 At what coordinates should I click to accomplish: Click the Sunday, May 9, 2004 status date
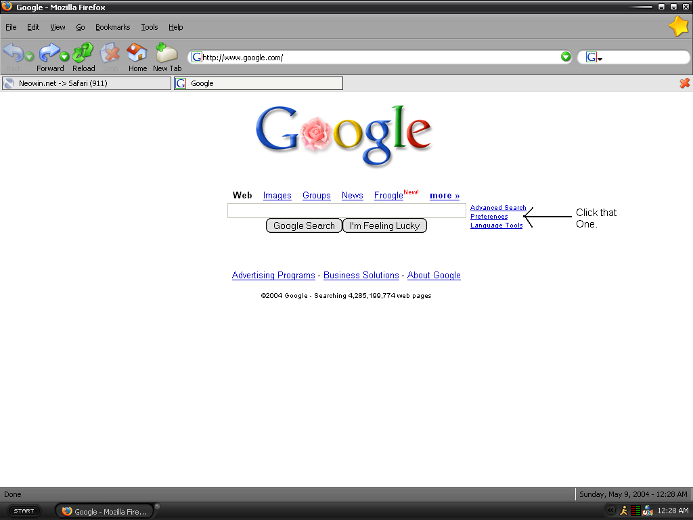click(x=633, y=494)
